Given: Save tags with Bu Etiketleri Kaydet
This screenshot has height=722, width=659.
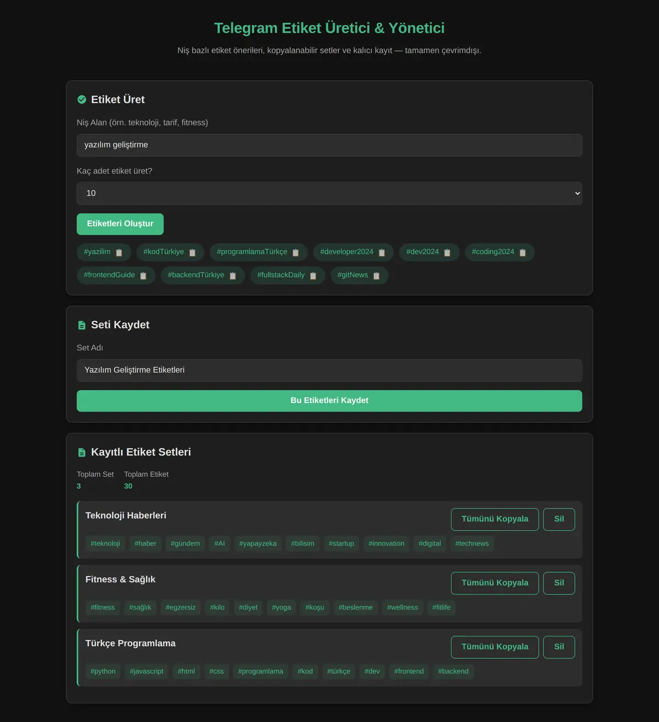Looking at the screenshot, I should click(x=329, y=401).
